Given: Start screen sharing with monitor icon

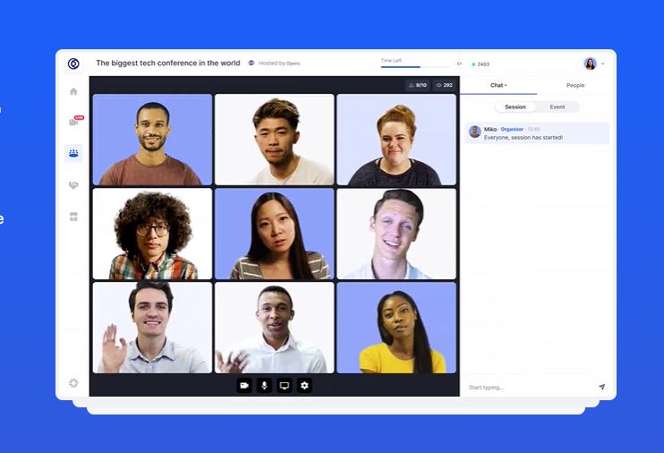Looking at the screenshot, I should (x=285, y=385).
